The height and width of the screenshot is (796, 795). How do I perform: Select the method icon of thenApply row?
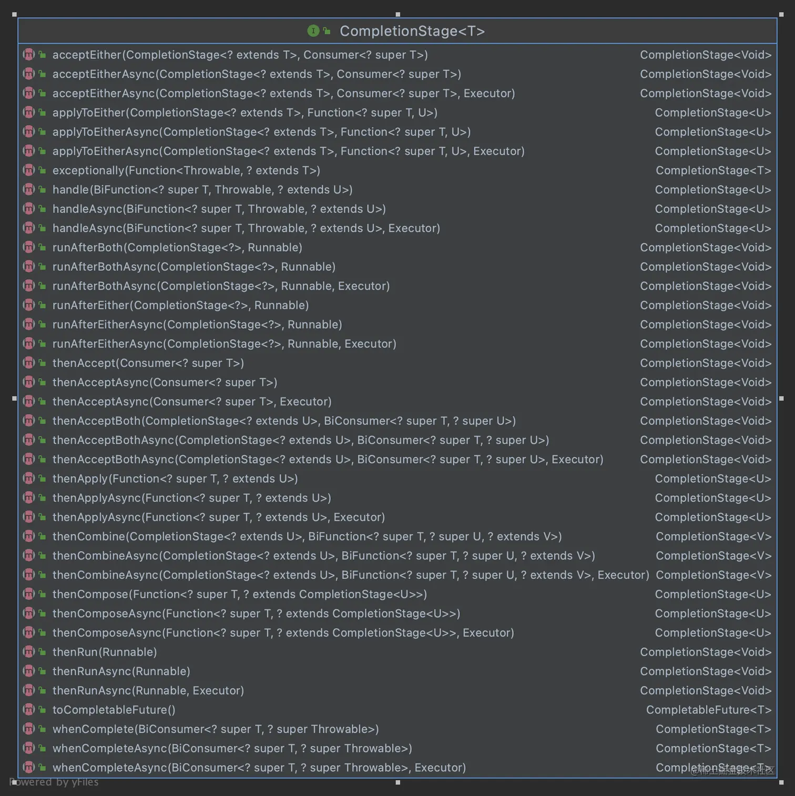click(29, 479)
